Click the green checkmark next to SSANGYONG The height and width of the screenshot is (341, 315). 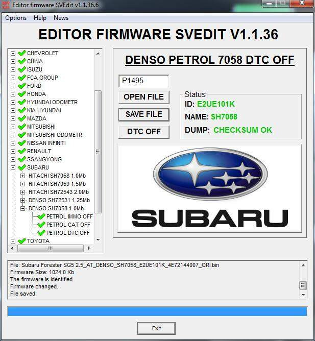coord(22,159)
